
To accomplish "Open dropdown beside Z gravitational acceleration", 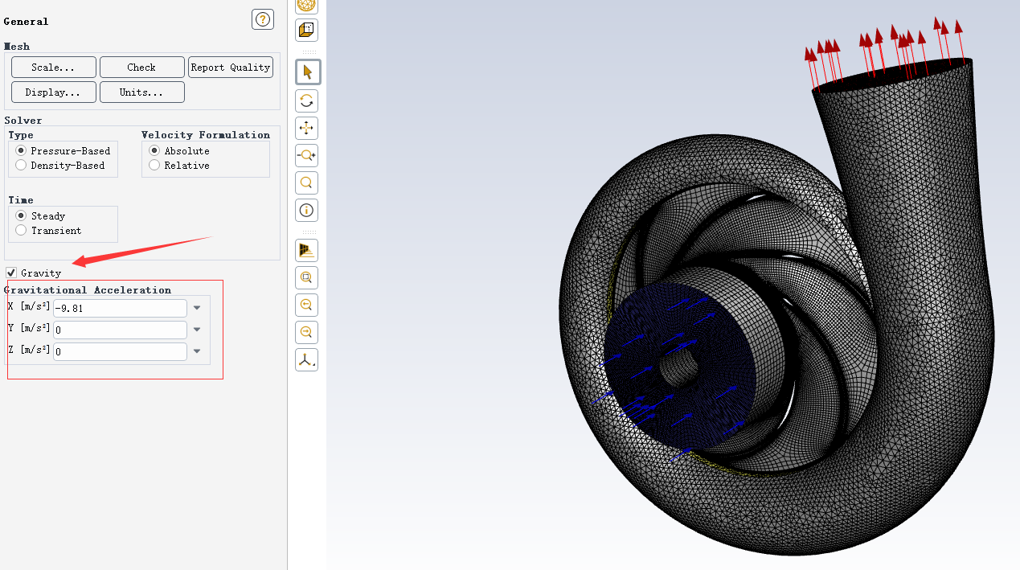I will [197, 351].
